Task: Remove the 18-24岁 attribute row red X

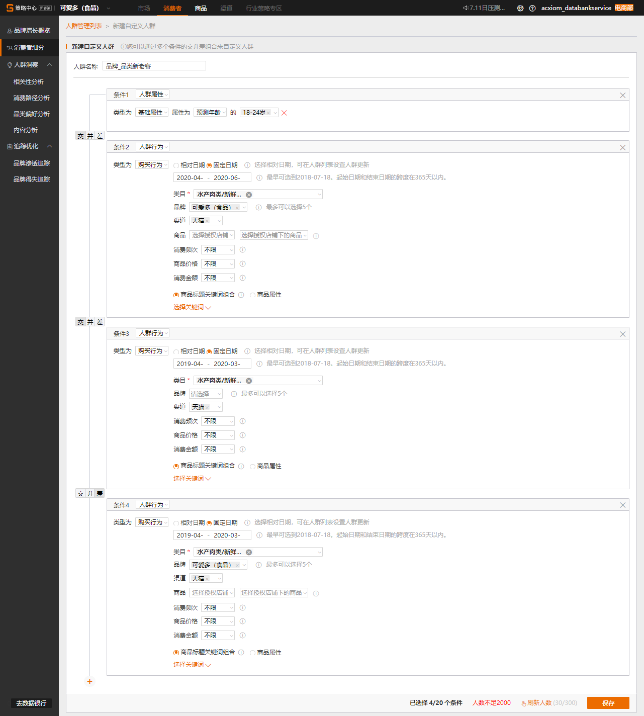Action: [x=284, y=113]
